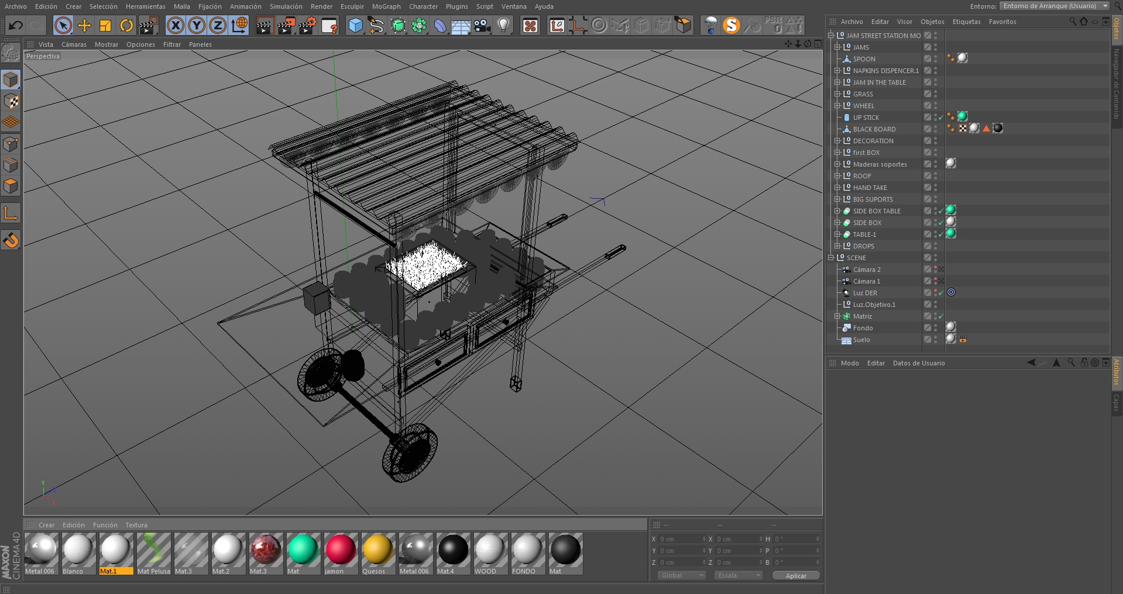Collapse the SCENE group
The image size is (1123, 594).
click(x=831, y=258)
